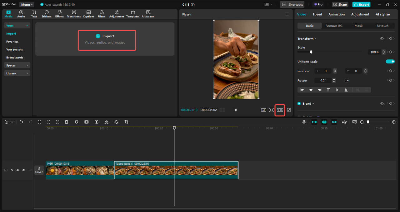
Task: Zoom in the timeline
Action: coord(394,122)
